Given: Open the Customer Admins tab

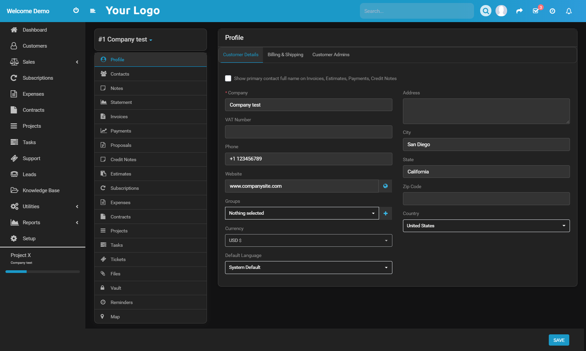Looking at the screenshot, I should click(x=331, y=54).
